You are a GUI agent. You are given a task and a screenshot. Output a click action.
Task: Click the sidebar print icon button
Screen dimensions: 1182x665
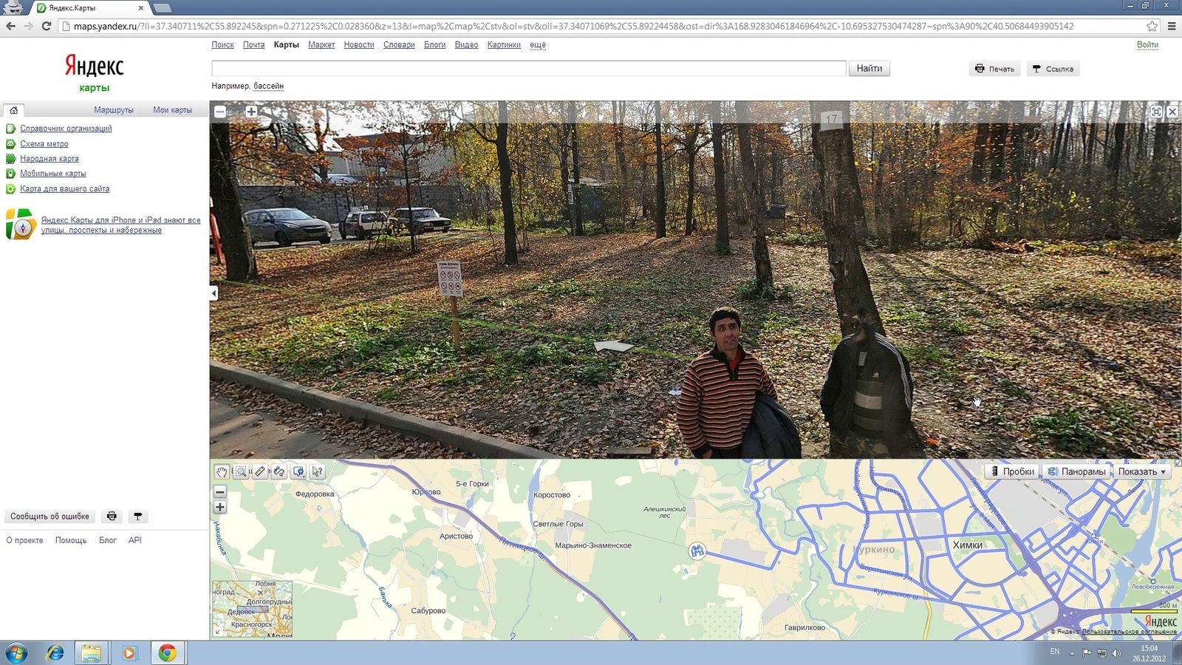[112, 516]
